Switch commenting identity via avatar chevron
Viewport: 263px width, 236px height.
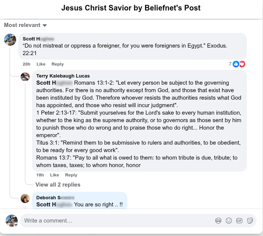[16, 224]
